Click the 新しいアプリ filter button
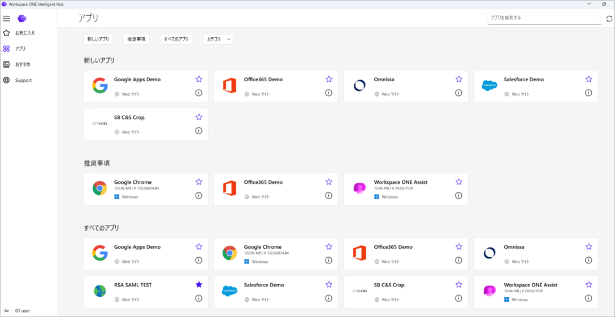 [98, 39]
